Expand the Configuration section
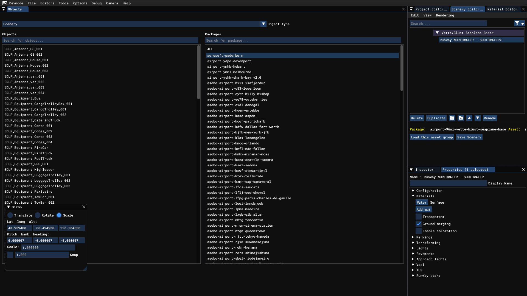The height and width of the screenshot is (296, 527). pyautogui.click(x=413, y=190)
